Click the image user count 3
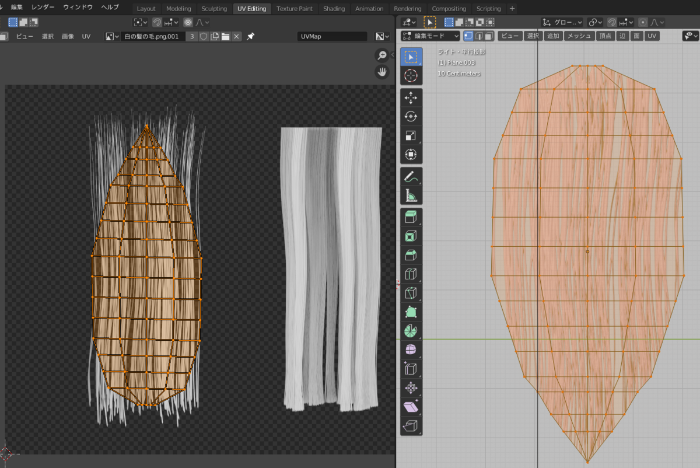700x468 pixels. 192,36
